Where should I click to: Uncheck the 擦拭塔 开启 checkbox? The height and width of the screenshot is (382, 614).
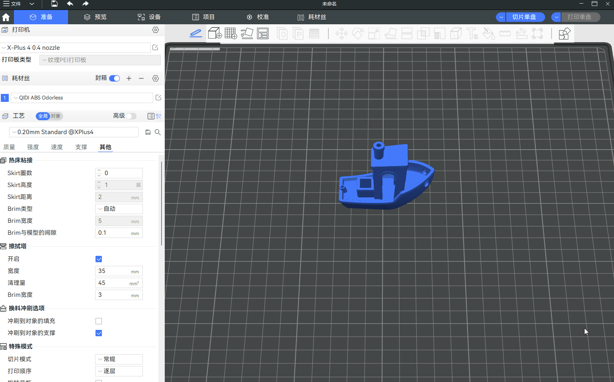[99, 259]
